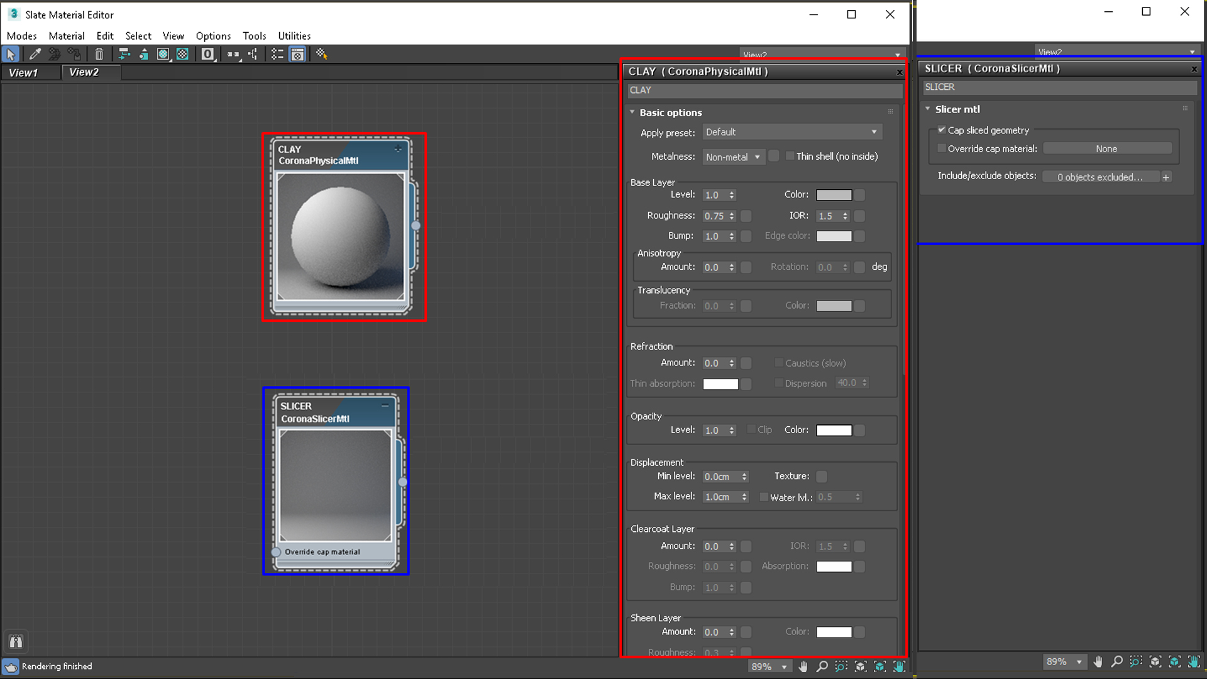Screen dimensions: 1207x679
Task: Click the Delete Selected trash icon
Action: click(x=99, y=54)
